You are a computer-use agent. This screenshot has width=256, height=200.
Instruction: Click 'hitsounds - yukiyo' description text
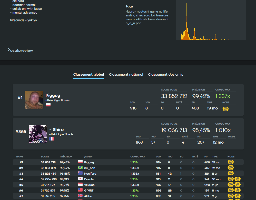coord(24,20)
